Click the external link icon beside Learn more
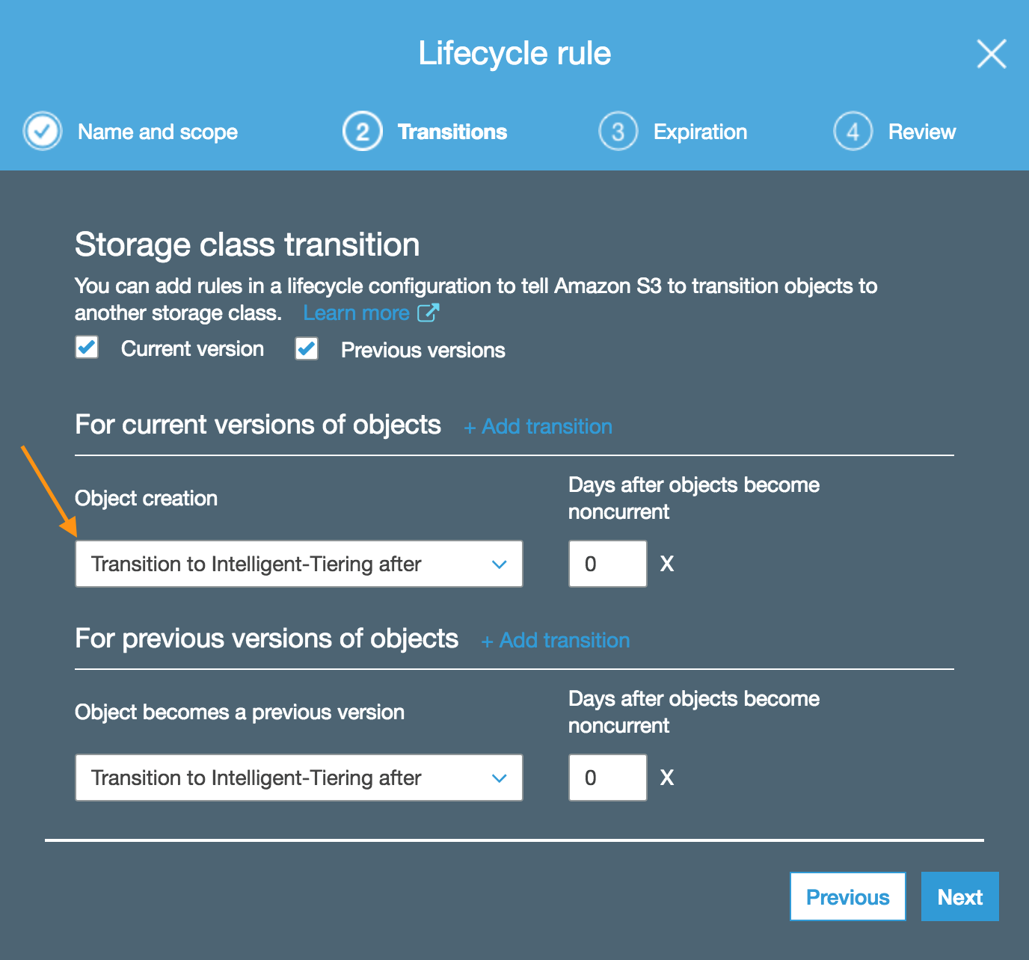Screen dimensions: 1029x960 (428, 313)
